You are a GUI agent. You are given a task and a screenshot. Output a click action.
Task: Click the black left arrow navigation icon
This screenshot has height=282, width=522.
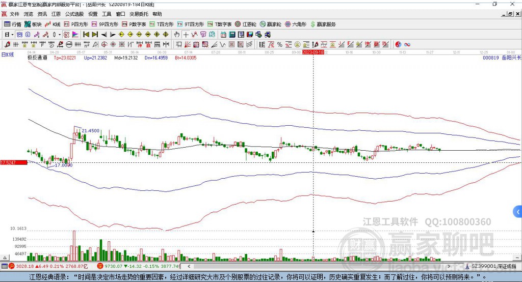pyautogui.click(x=103, y=35)
